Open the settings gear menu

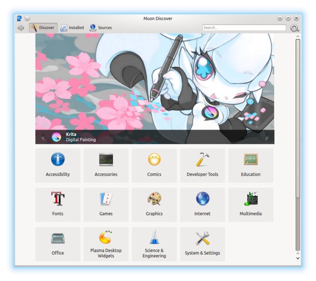pos(294,28)
